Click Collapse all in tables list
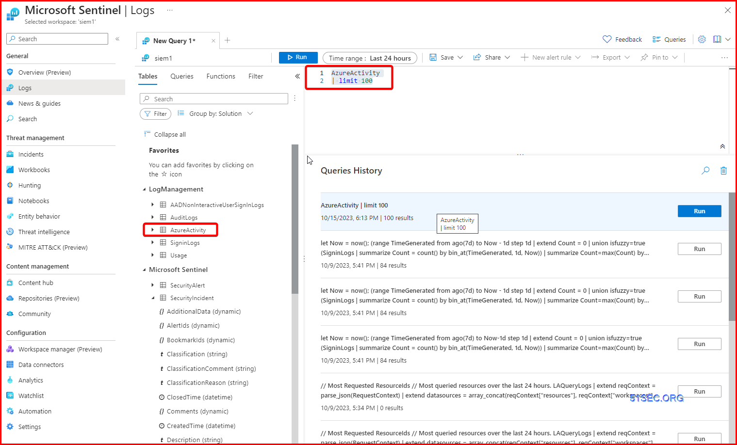The image size is (737, 445). pos(165,134)
